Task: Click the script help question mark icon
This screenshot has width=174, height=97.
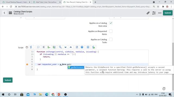Action: [x=27, y=47]
